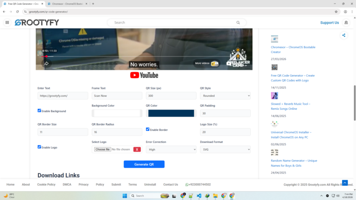
Task: Open the DMCA footer link
Action: 67,185
